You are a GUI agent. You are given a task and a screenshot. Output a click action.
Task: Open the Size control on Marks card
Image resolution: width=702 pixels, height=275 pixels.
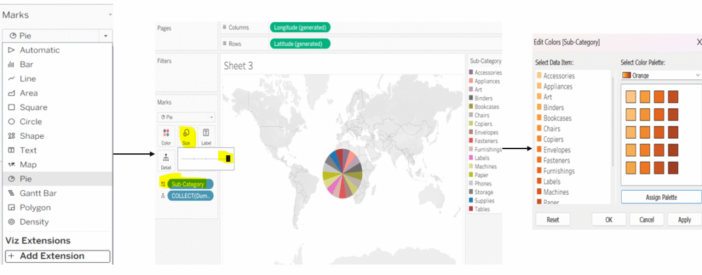coord(186,134)
